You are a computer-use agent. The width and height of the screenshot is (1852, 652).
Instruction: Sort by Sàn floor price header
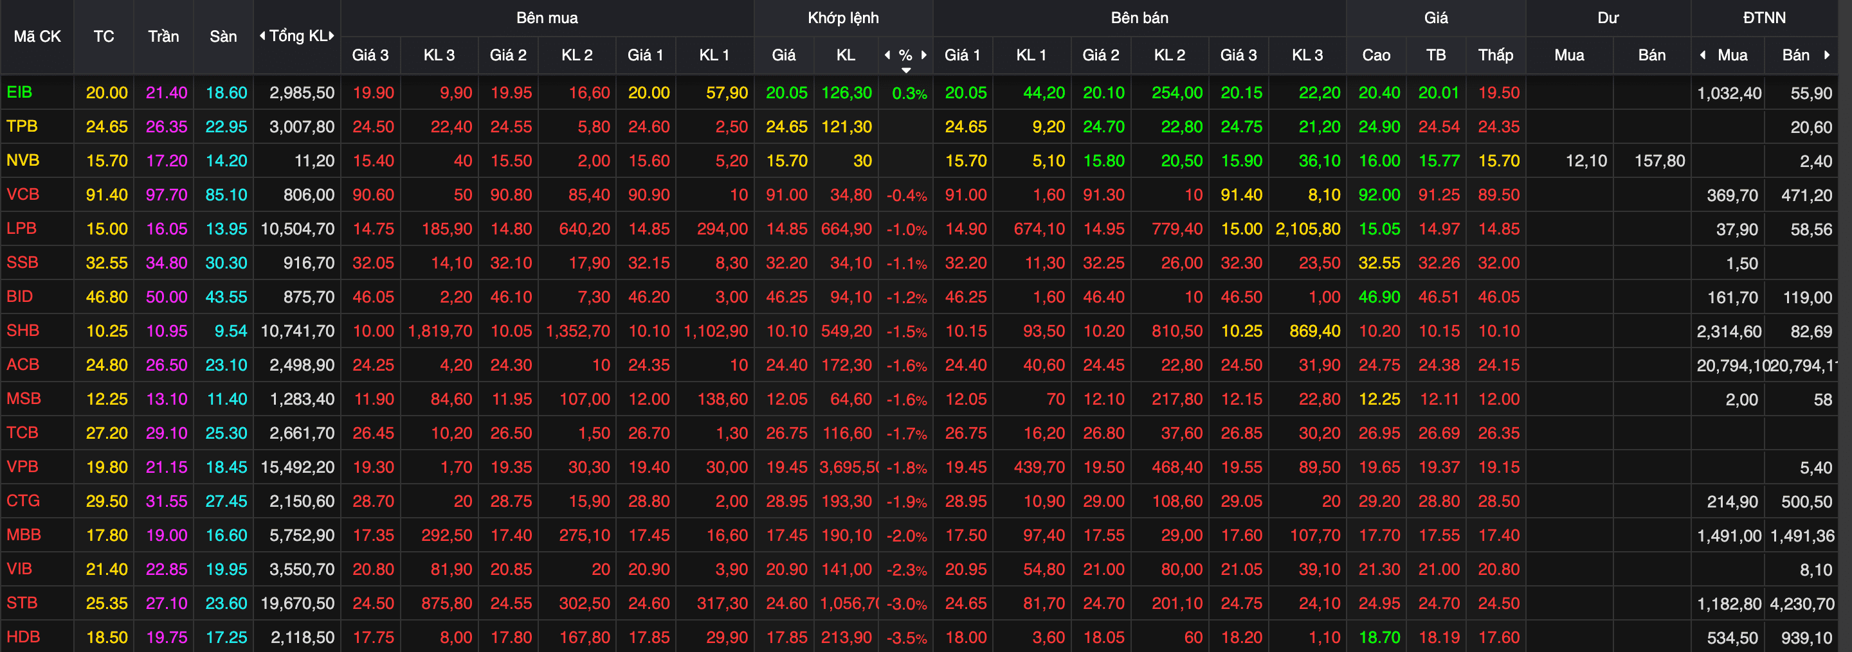pos(223,37)
